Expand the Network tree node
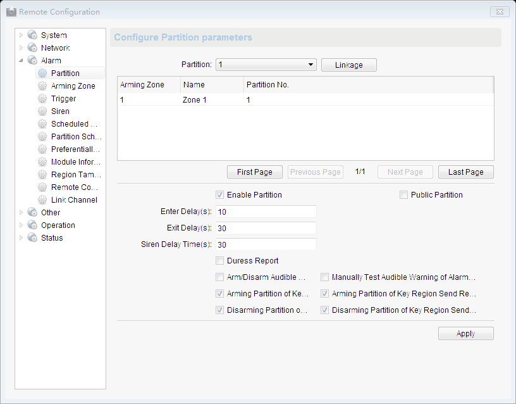This screenshot has height=404, width=516. (x=21, y=47)
